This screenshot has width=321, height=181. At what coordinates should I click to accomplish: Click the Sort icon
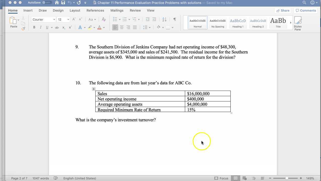click(x=164, y=19)
